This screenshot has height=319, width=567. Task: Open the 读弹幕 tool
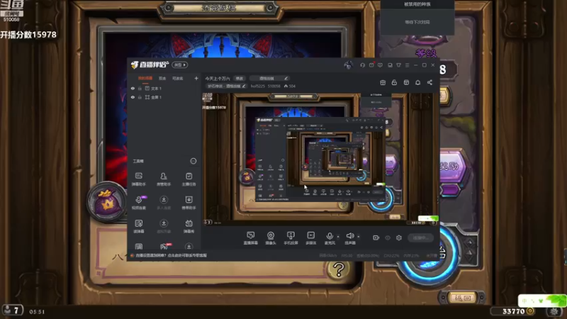point(138,226)
